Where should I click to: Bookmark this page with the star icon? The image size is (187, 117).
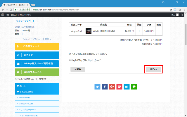point(171,9)
